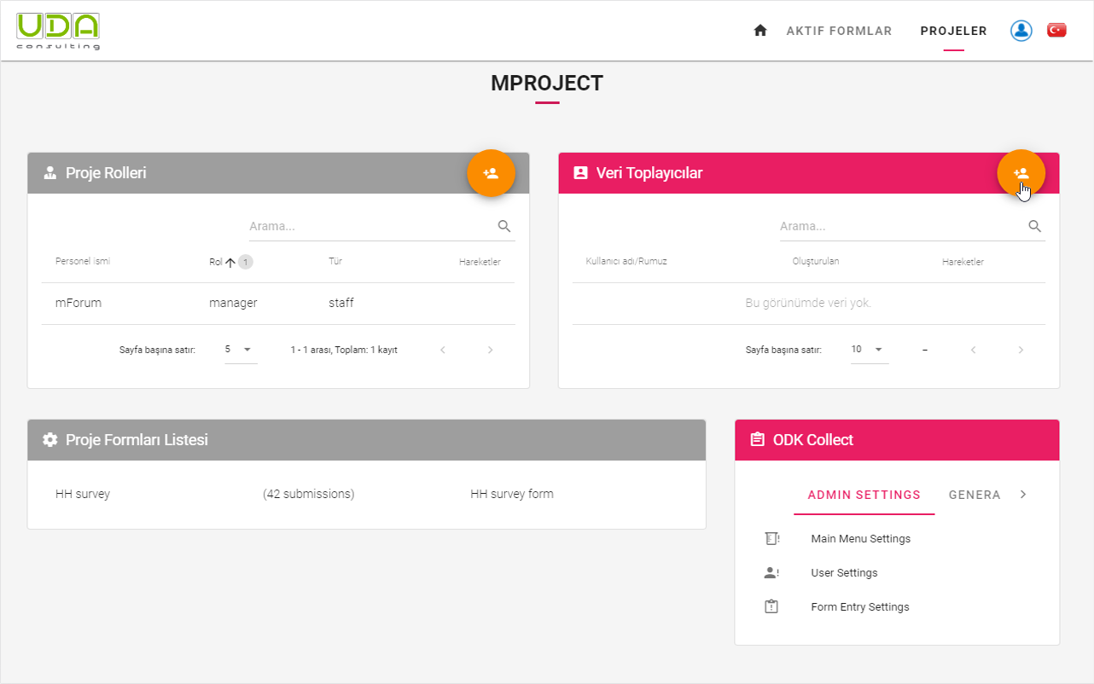
Task: Open Form Entry Settings
Action: click(860, 607)
